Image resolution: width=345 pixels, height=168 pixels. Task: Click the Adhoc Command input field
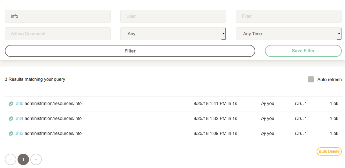coord(58,34)
